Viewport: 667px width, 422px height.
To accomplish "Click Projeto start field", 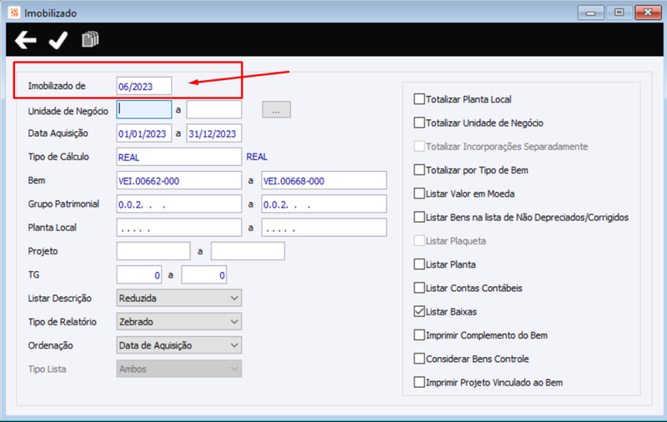I will (153, 251).
